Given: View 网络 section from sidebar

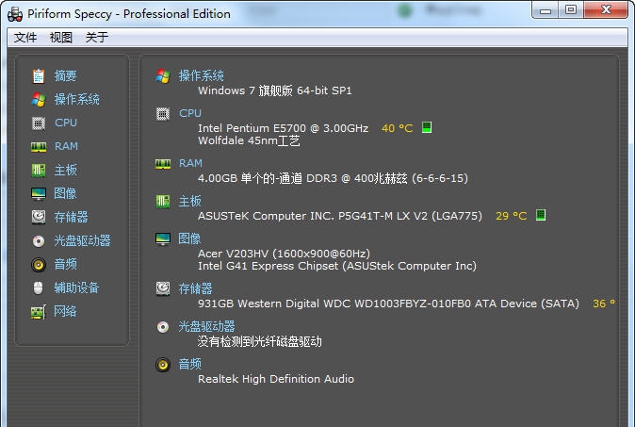Looking at the screenshot, I should point(65,312).
